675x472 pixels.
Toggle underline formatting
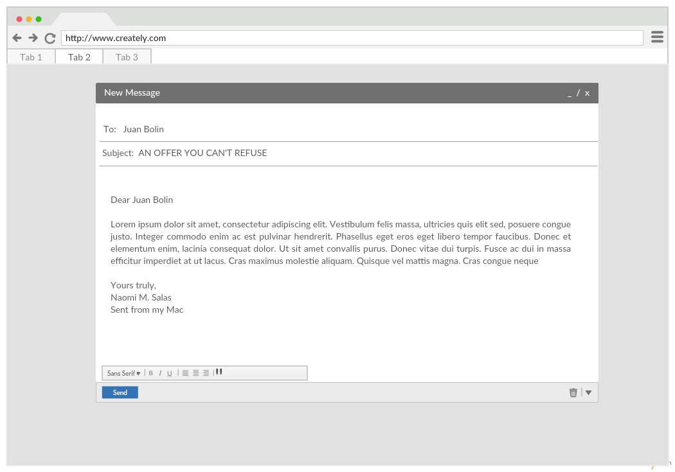(170, 373)
